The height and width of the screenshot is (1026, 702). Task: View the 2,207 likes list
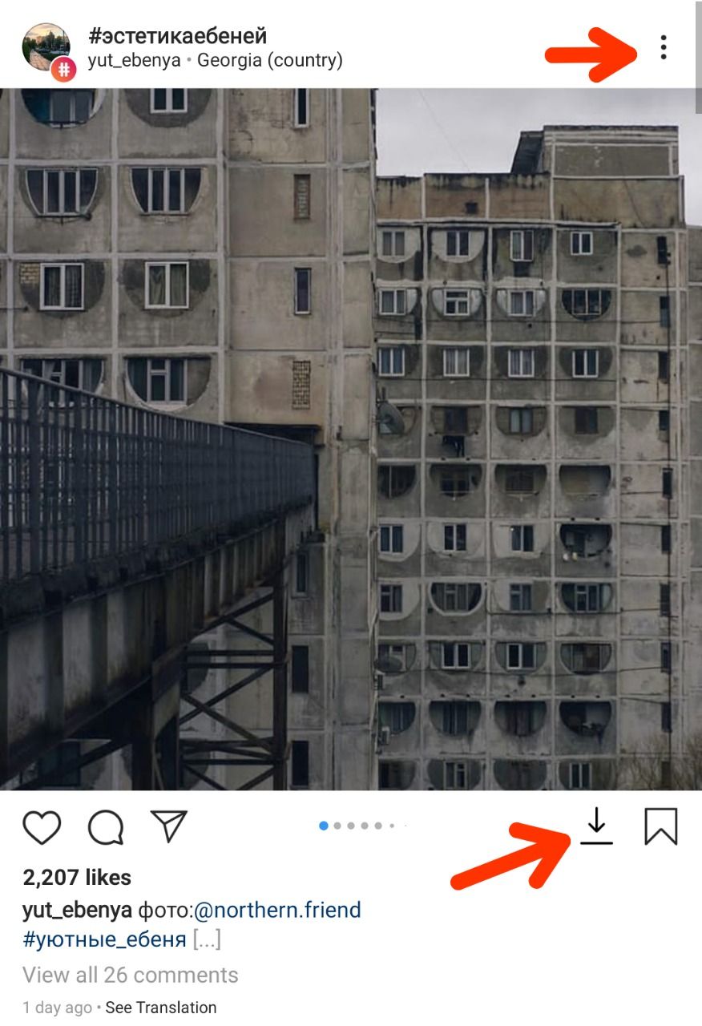(77, 878)
